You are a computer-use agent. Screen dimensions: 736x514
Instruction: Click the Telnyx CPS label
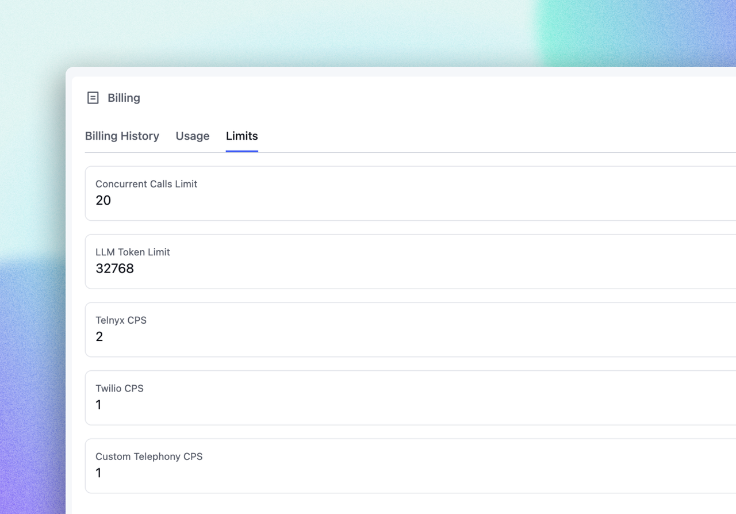(x=121, y=320)
